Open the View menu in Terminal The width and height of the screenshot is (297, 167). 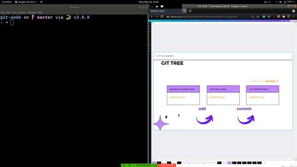[x=14, y=13]
